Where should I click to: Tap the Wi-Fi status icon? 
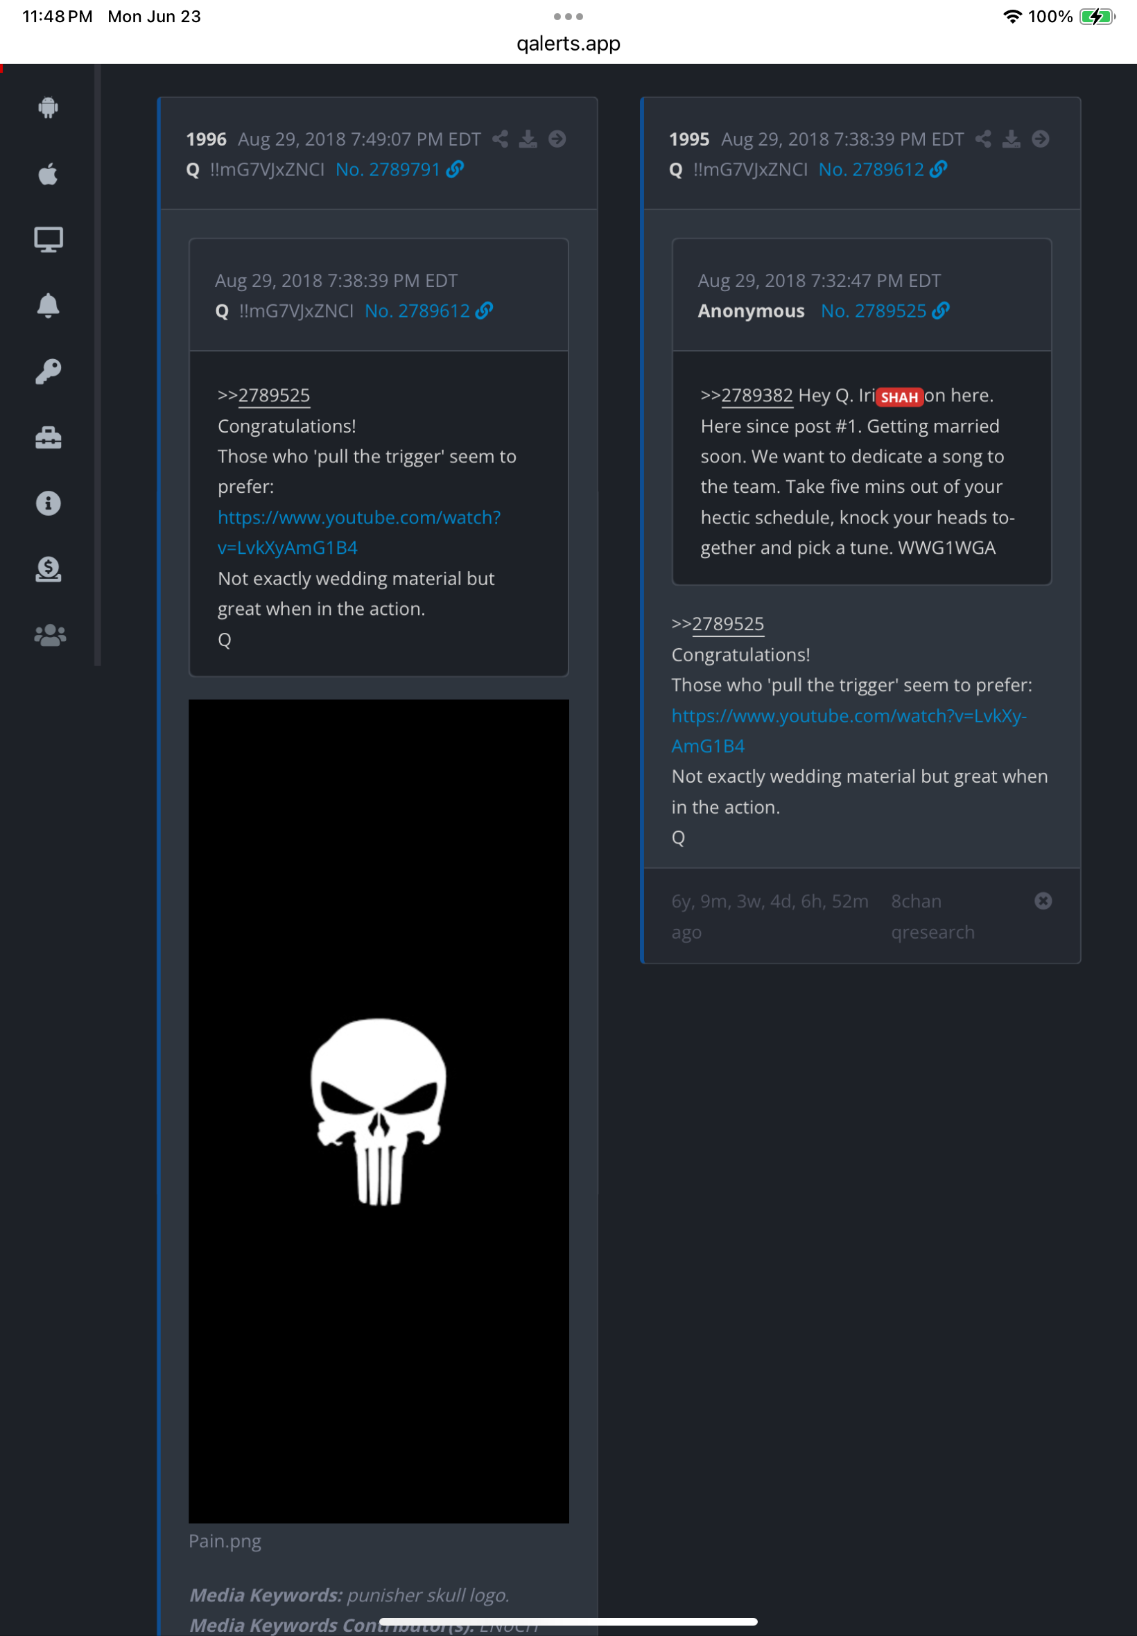click(x=1012, y=17)
